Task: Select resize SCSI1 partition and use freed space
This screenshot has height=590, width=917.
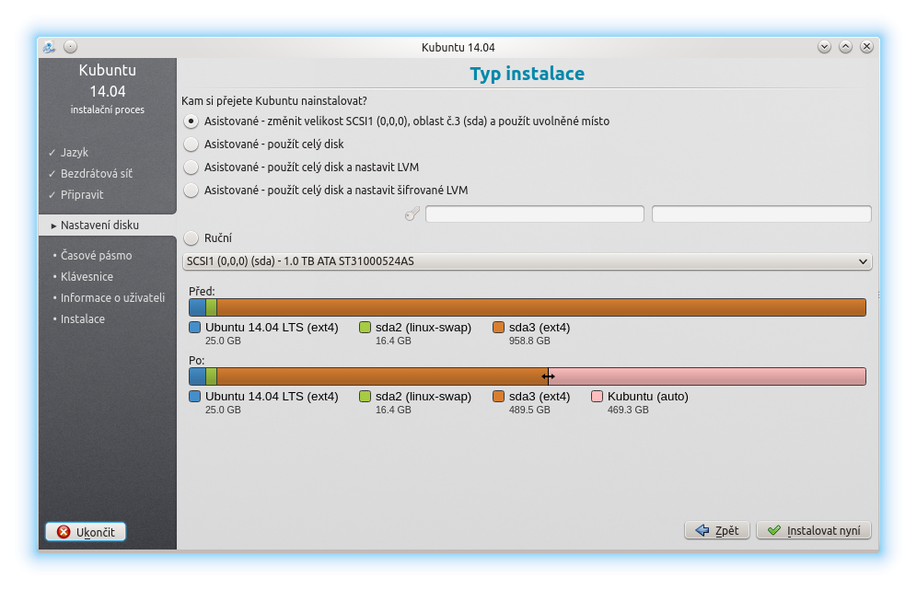Action: point(397,121)
